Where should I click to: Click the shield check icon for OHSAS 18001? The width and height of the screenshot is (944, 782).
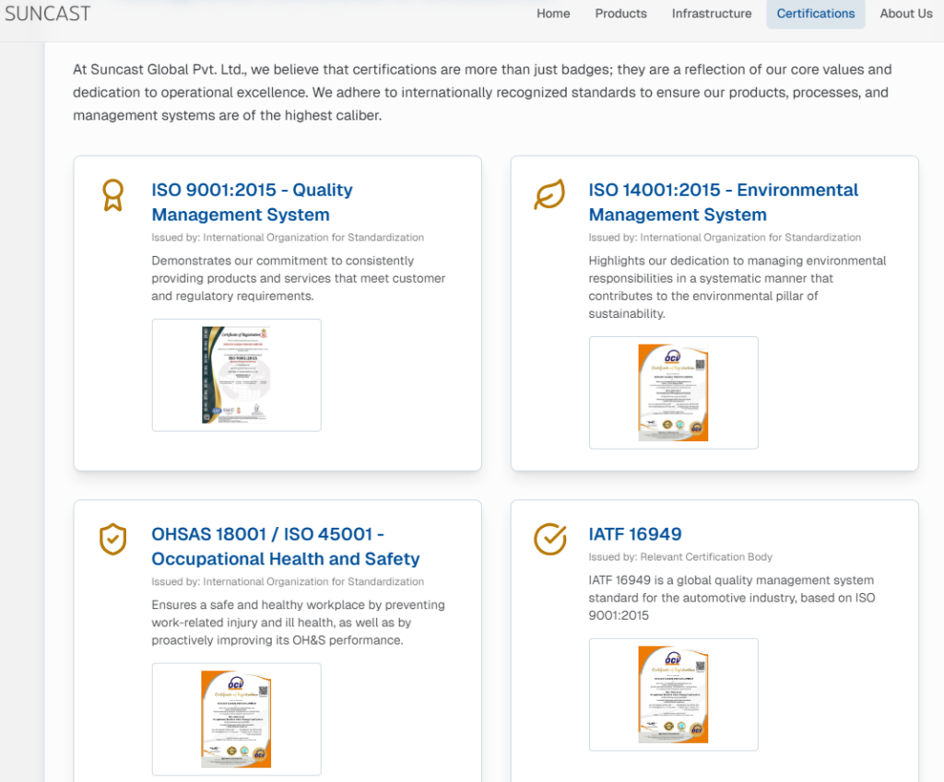point(112,539)
